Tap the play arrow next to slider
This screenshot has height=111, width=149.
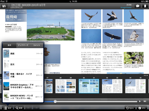click(x=140, y=101)
